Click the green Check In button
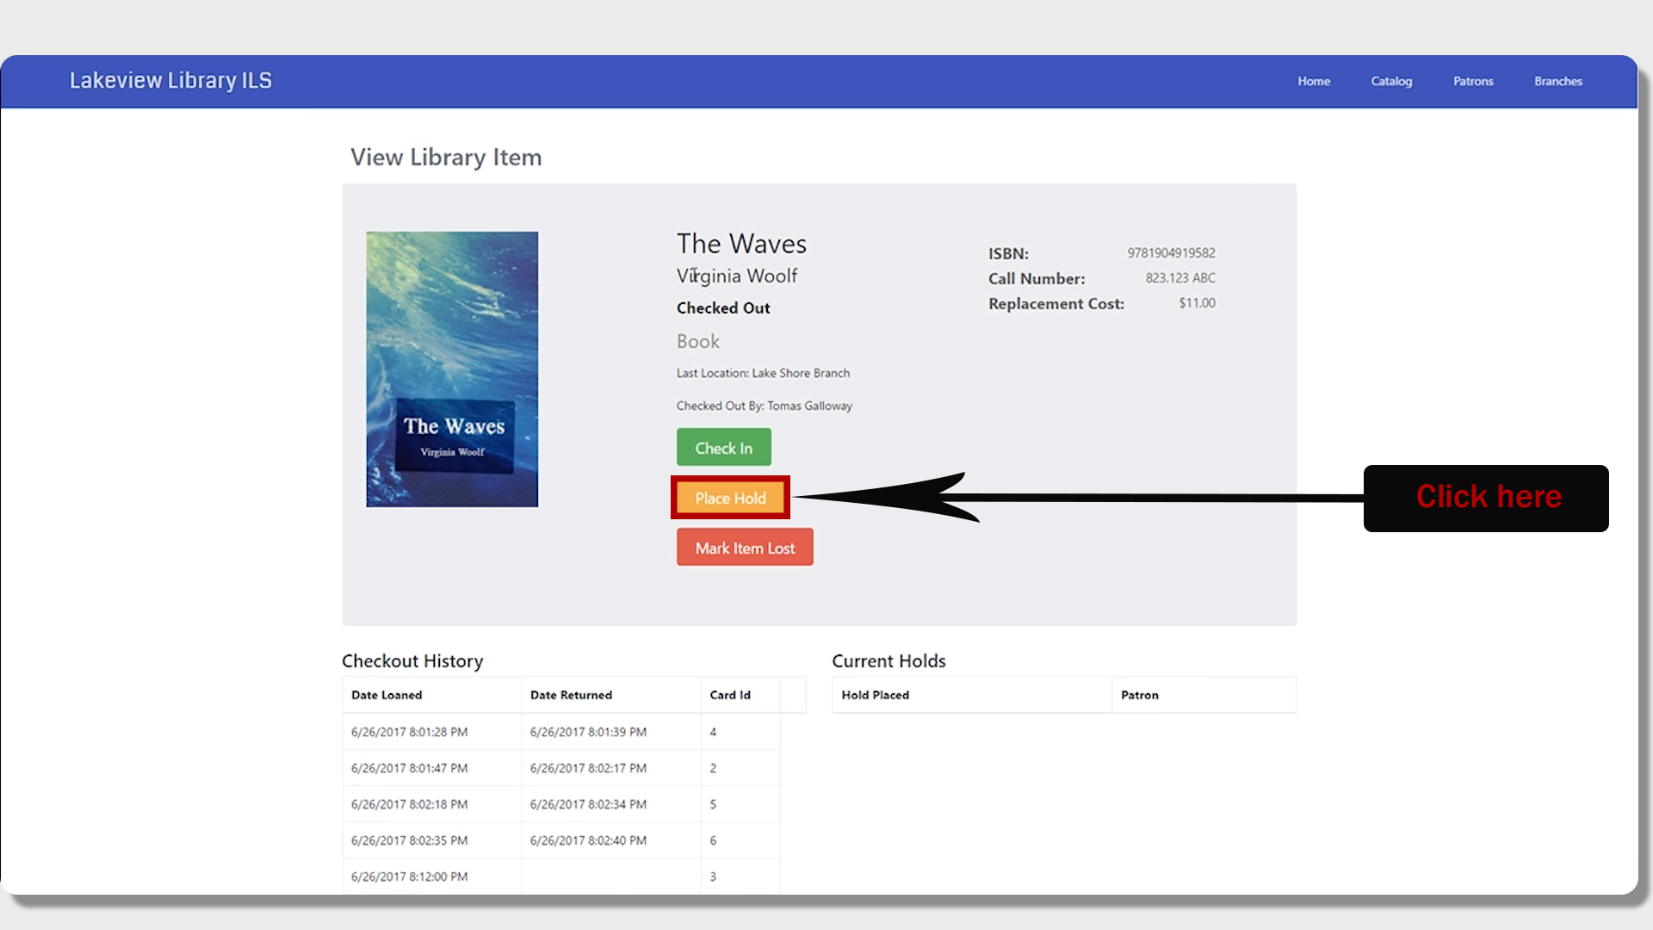The width and height of the screenshot is (1653, 930). (724, 448)
